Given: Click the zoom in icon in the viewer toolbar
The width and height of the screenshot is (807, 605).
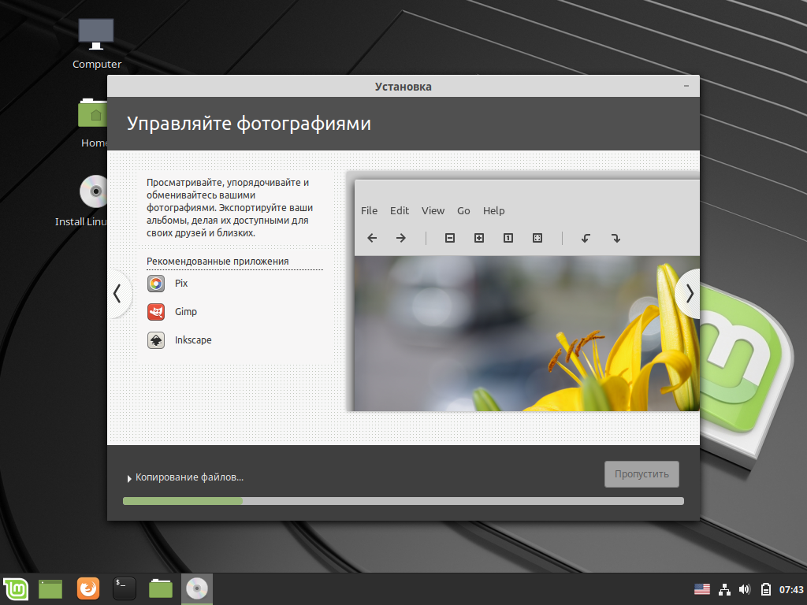Looking at the screenshot, I should coord(479,238).
